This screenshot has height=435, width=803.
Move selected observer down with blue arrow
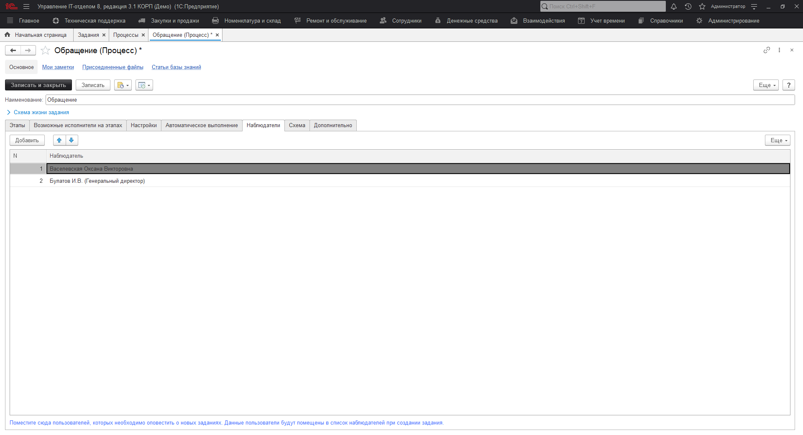(72, 140)
